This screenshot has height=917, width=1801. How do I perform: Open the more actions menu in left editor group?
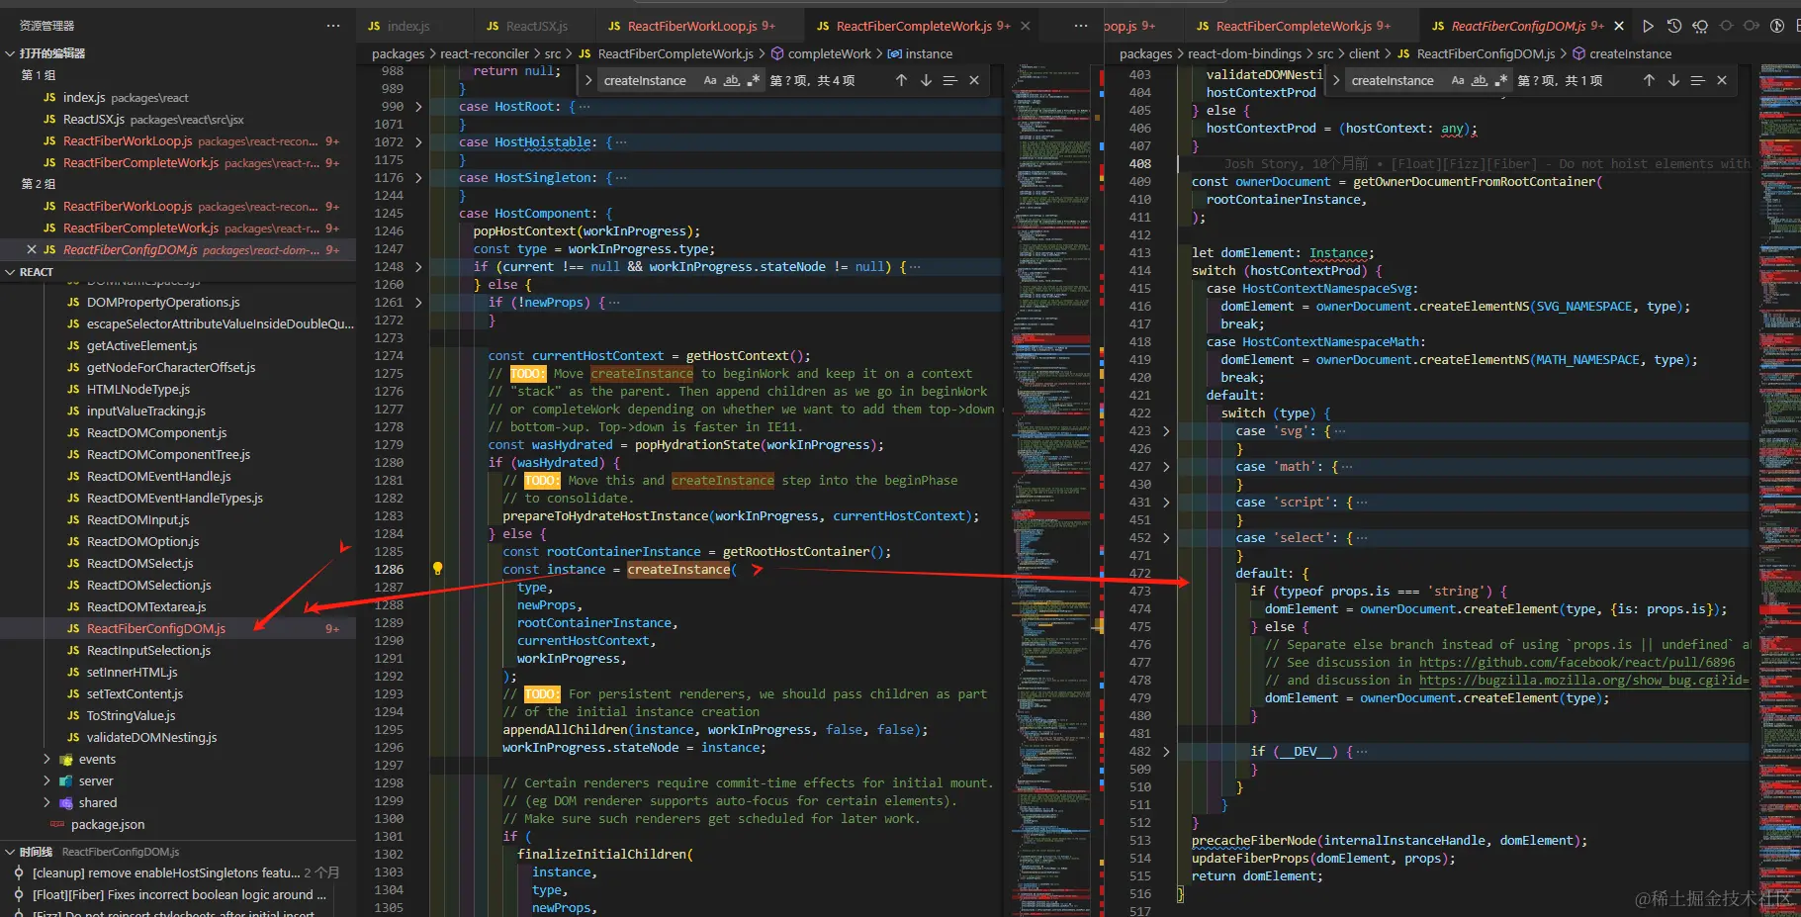[x=1080, y=26]
